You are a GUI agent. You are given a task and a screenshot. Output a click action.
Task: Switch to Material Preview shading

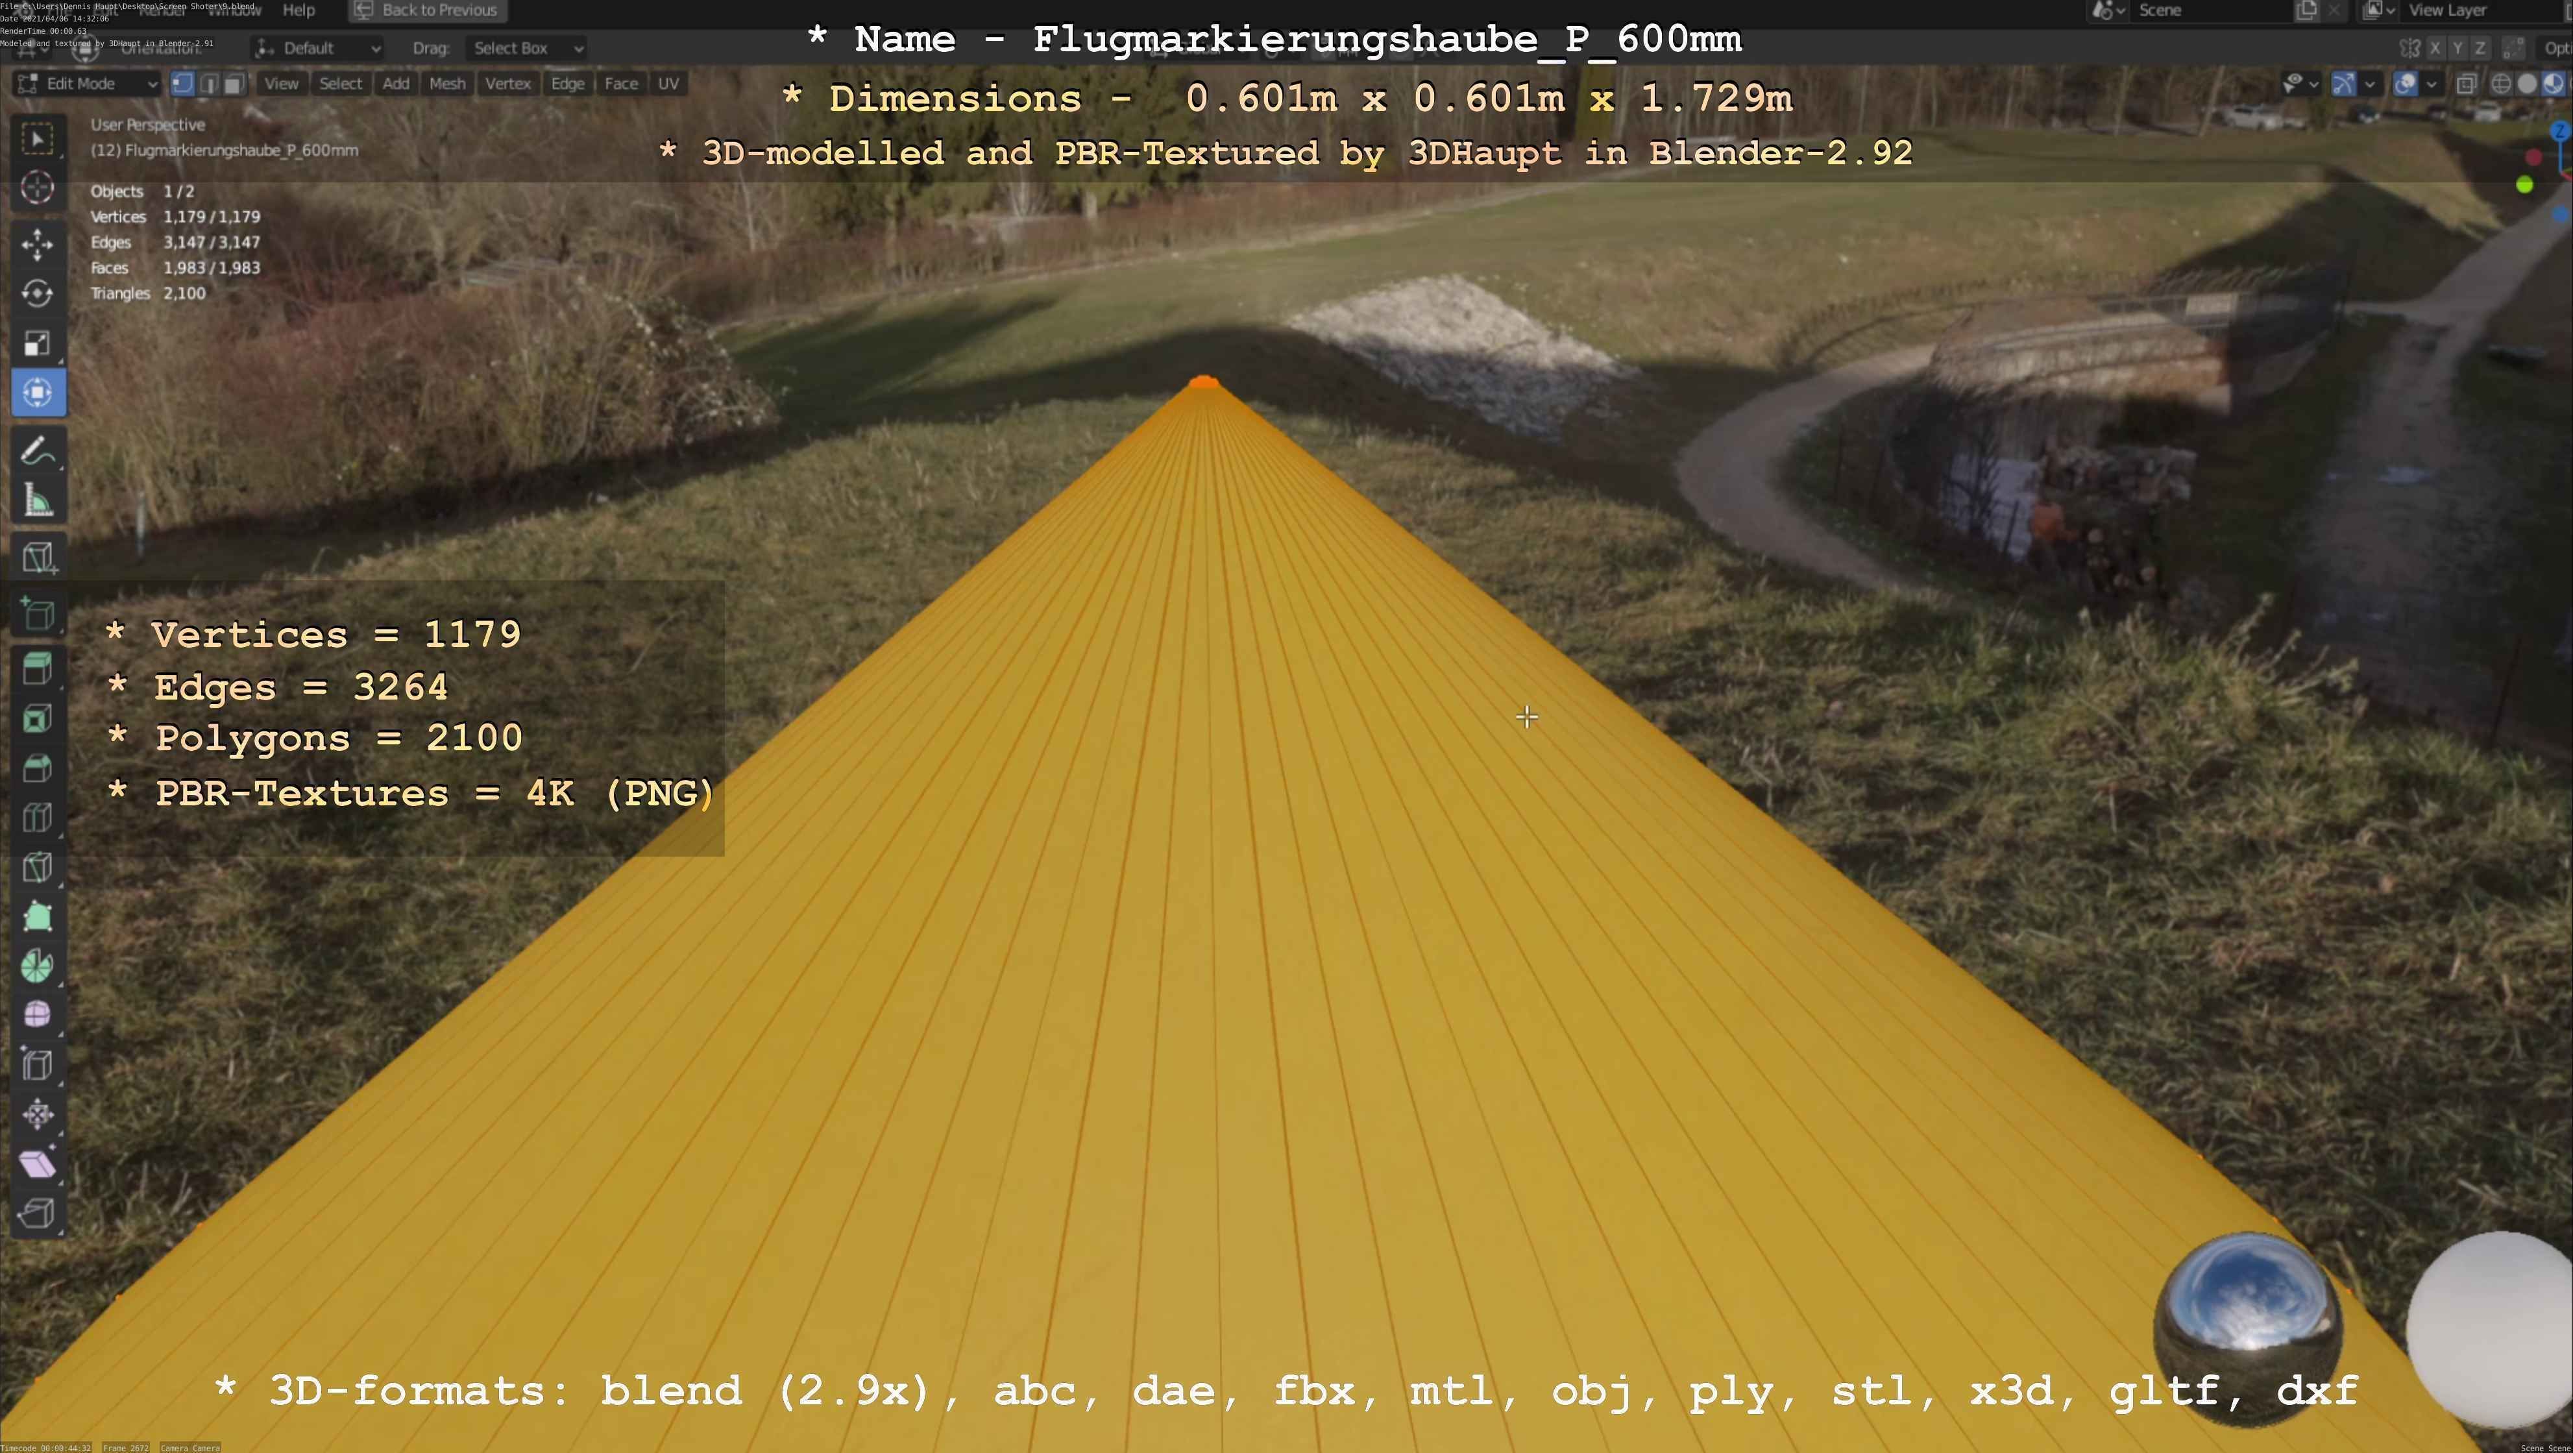click(2552, 84)
